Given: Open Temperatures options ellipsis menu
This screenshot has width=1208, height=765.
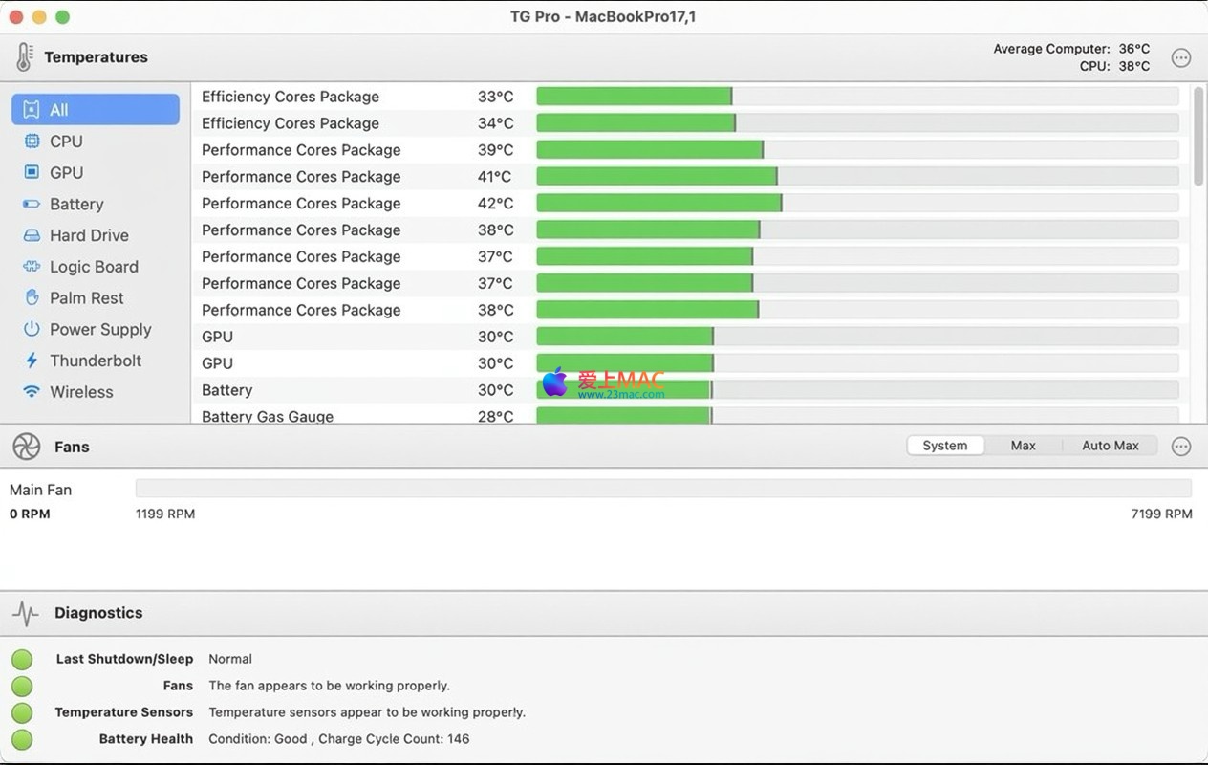Looking at the screenshot, I should (x=1181, y=58).
